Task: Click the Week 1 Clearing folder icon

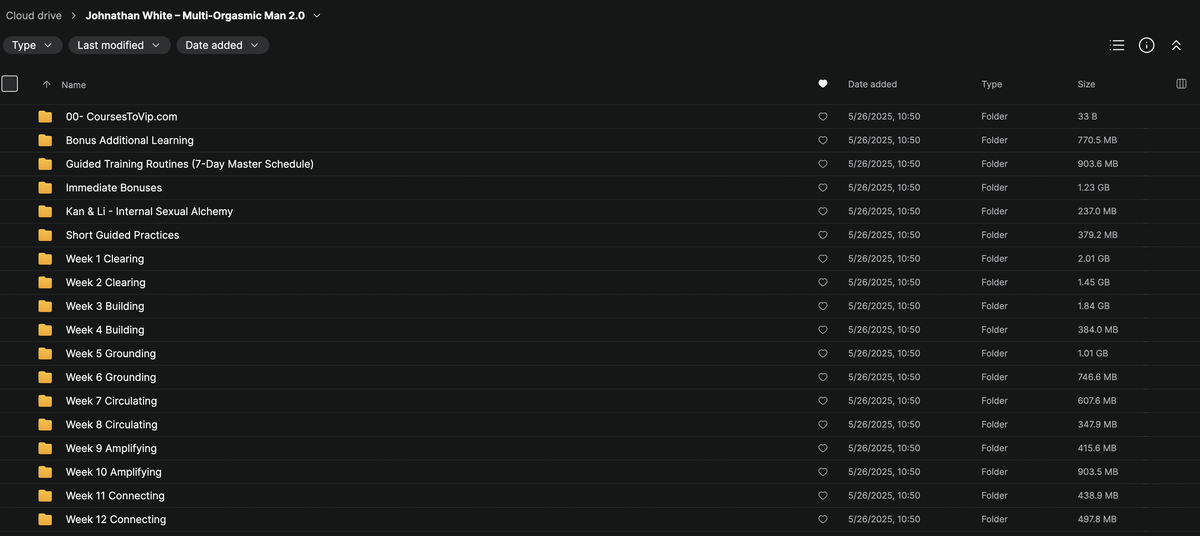Action: tap(45, 259)
